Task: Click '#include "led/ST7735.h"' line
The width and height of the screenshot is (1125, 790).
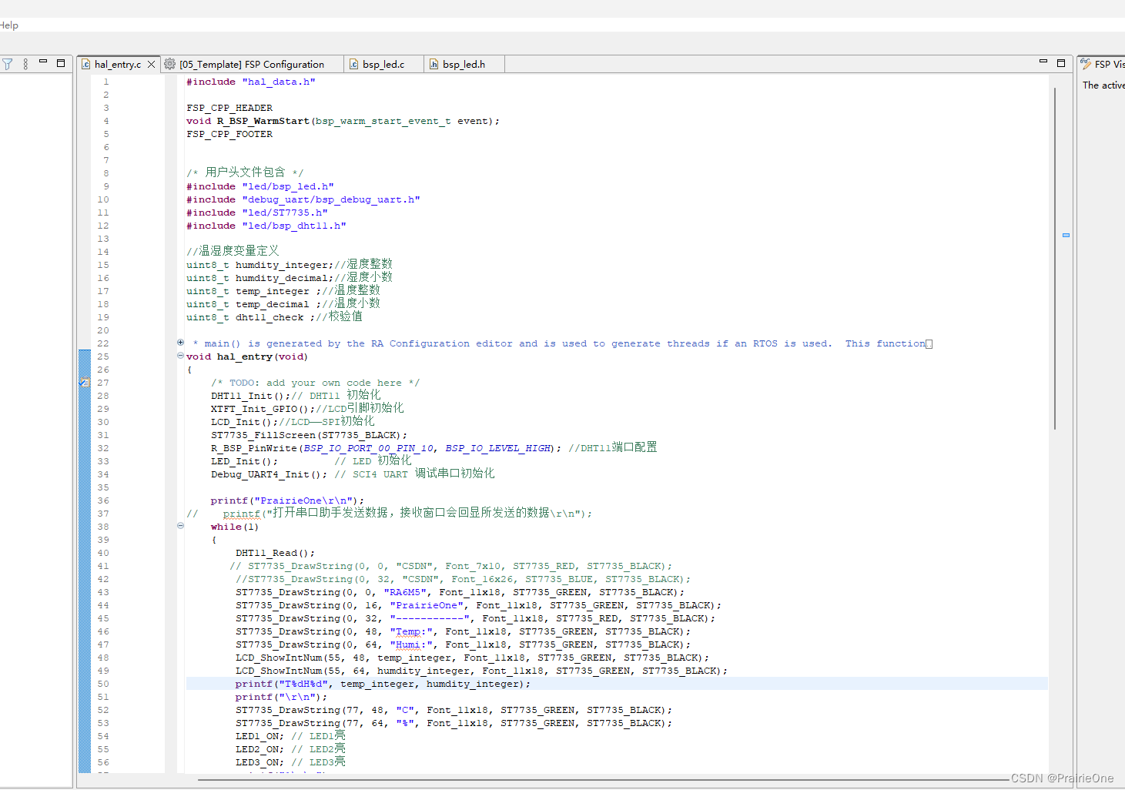Action: click(257, 213)
